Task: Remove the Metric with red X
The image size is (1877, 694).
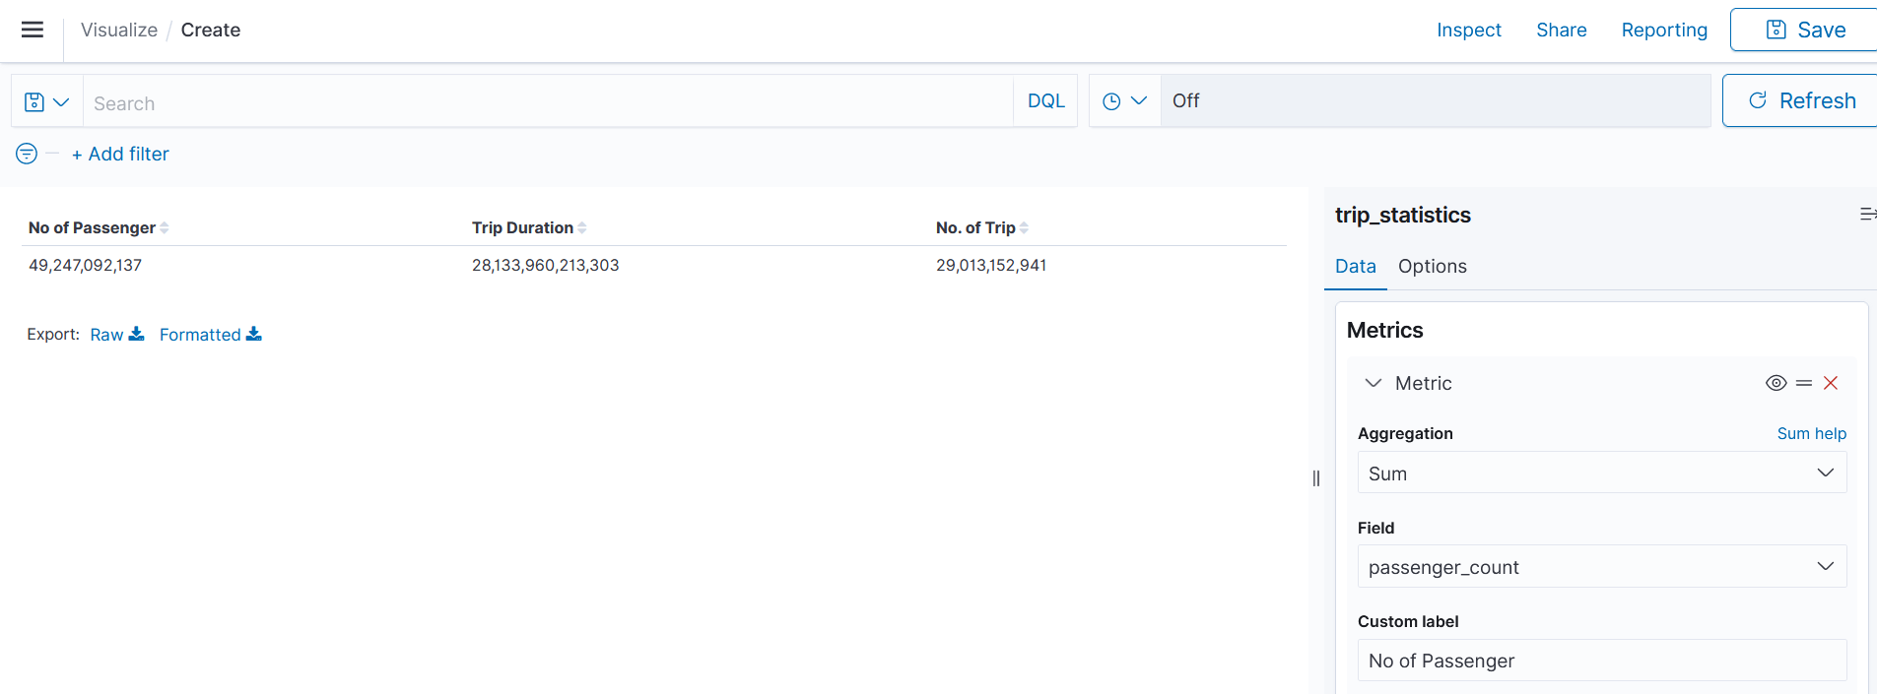Action: (x=1831, y=383)
